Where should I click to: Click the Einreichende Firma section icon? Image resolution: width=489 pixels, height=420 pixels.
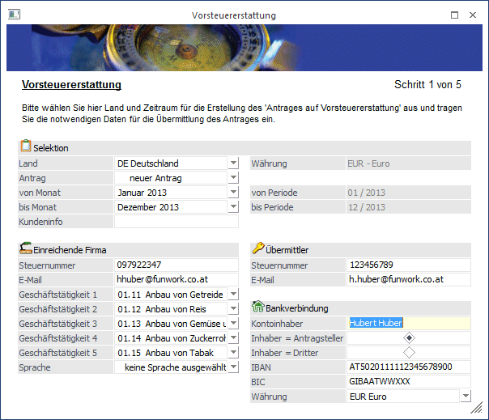24,249
